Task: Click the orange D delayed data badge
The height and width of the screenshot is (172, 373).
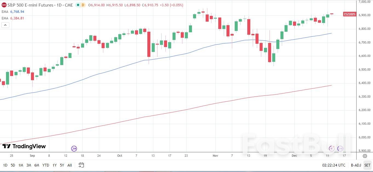Action: (x=83, y=5)
